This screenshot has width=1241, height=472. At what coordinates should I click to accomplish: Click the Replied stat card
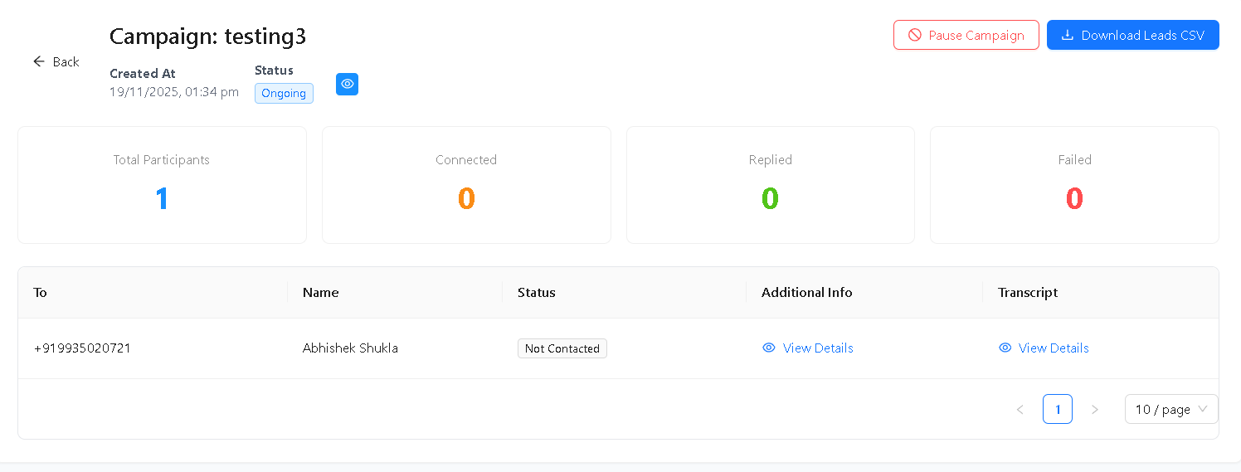[771, 185]
